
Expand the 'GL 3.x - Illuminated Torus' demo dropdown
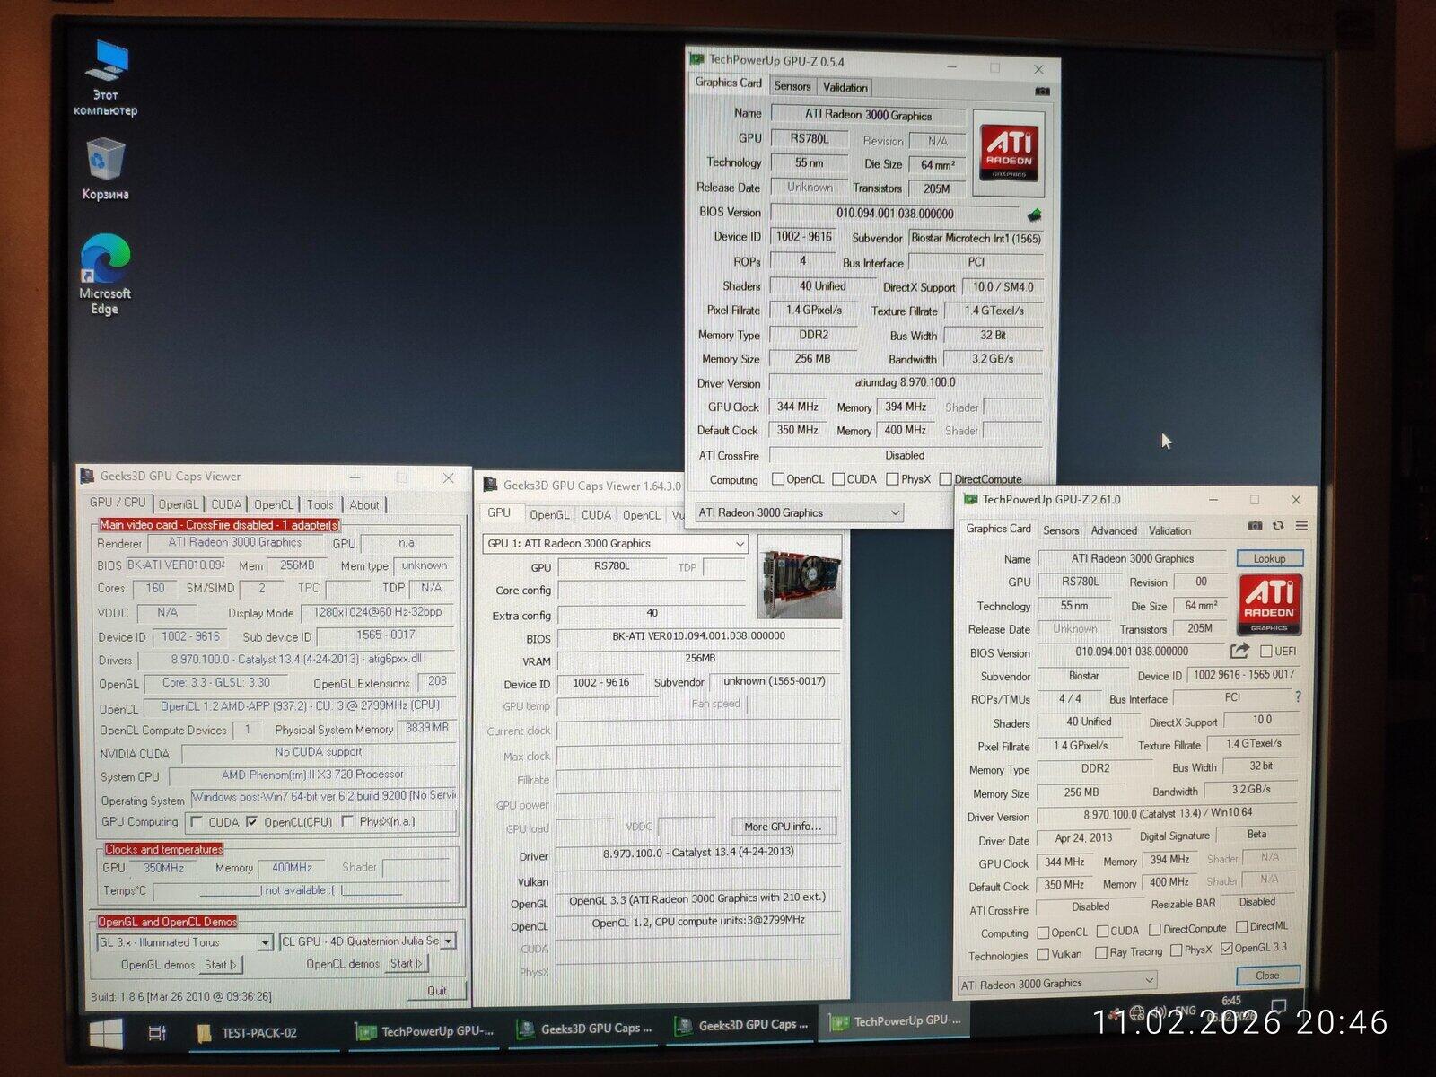185,942
